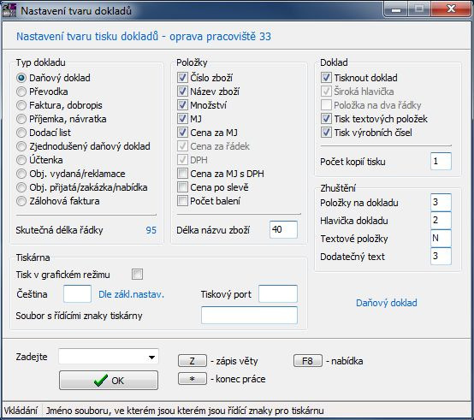Enable Tisk v grafickém režimu checkbox

click(x=137, y=275)
